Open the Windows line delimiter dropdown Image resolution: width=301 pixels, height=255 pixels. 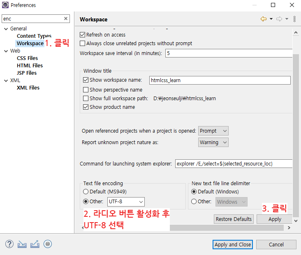point(232,202)
